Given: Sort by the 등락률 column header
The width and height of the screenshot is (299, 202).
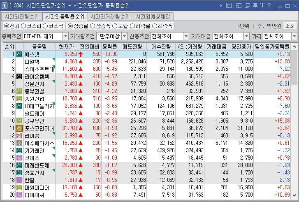Looking at the screenshot, I should pos(110,46).
